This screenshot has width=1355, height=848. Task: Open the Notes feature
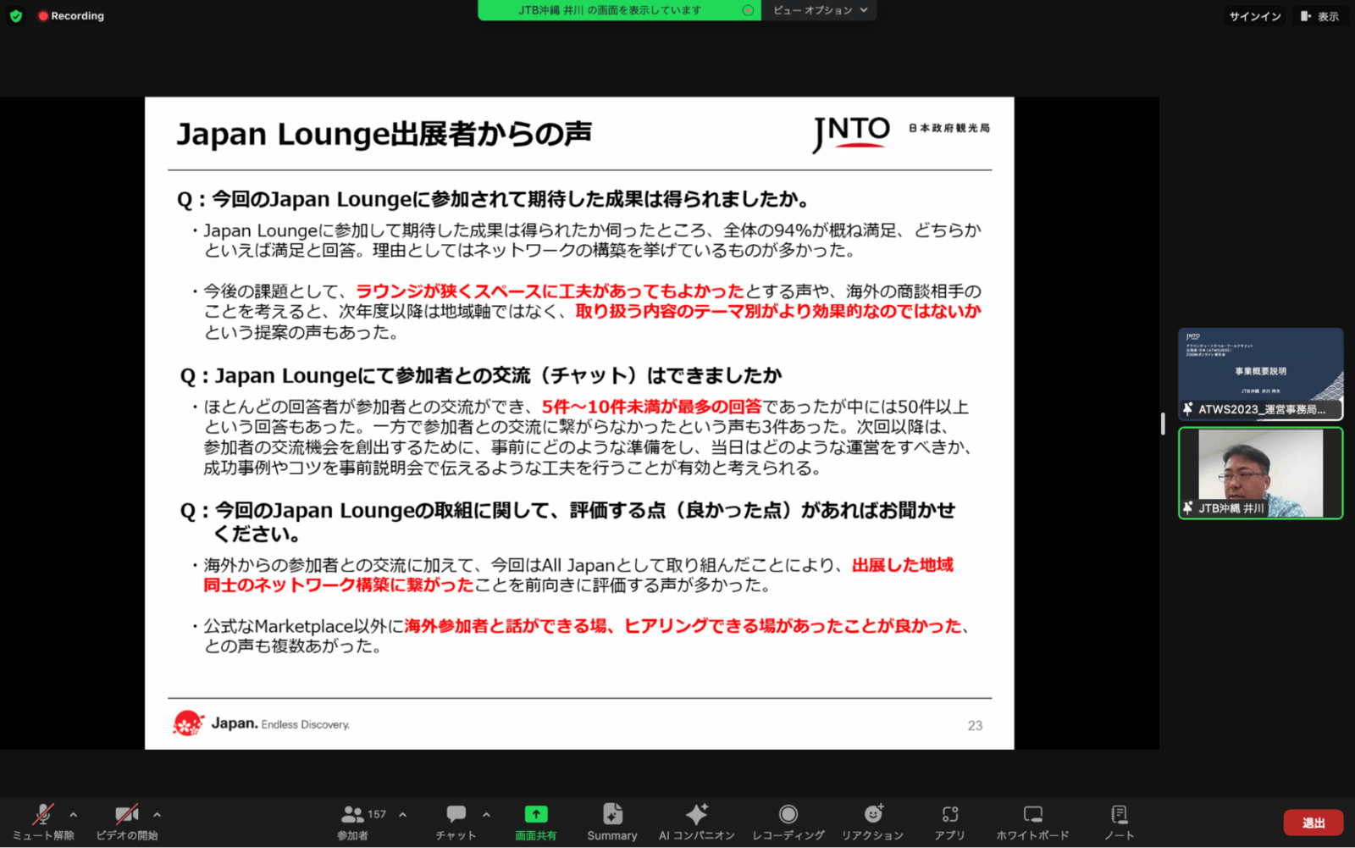pyautogui.click(x=1119, y=822)
